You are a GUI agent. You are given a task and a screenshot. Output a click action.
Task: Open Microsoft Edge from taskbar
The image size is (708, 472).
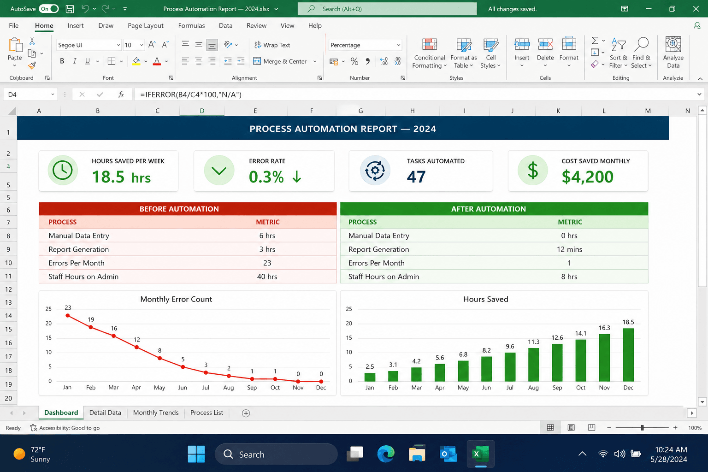click(x=386, y=454)
